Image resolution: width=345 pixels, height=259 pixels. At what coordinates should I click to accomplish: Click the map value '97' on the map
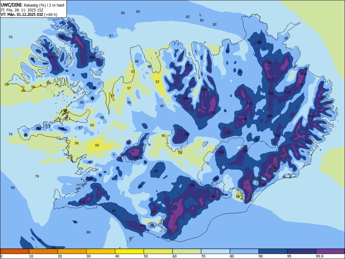[240, 72]
